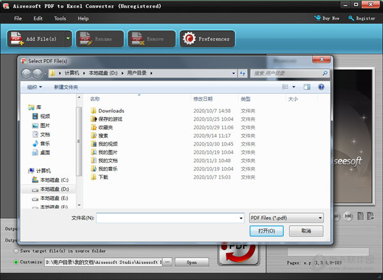Viewport: 383px width, 280px height.
Task: Click the search magnifier icon
Action: click(x=325, y=73)
